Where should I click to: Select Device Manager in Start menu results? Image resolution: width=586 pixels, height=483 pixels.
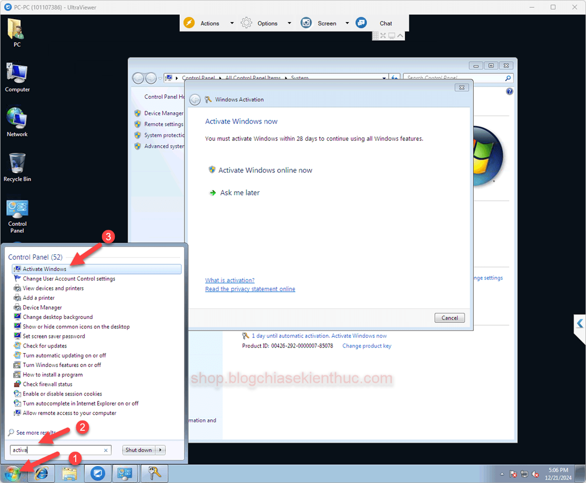click(42, 308)
